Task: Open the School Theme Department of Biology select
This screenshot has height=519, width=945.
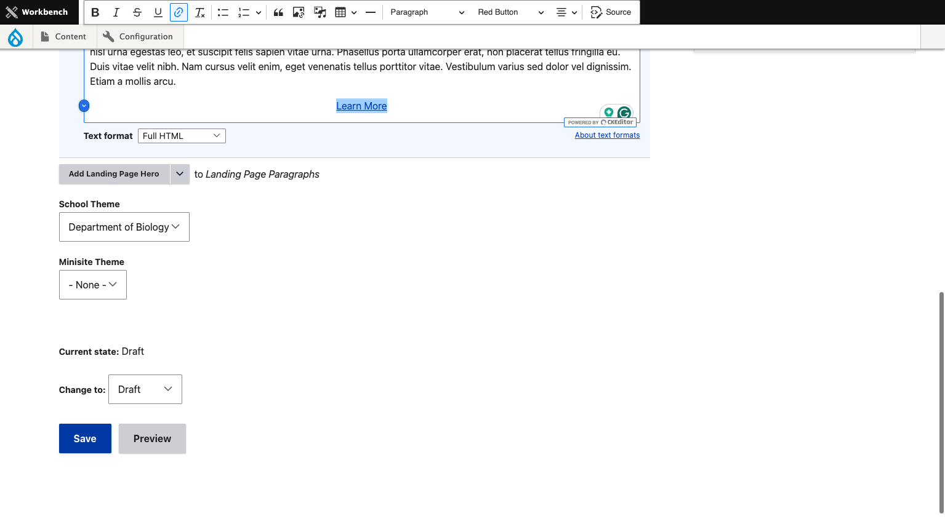Action: pos(124,227)
